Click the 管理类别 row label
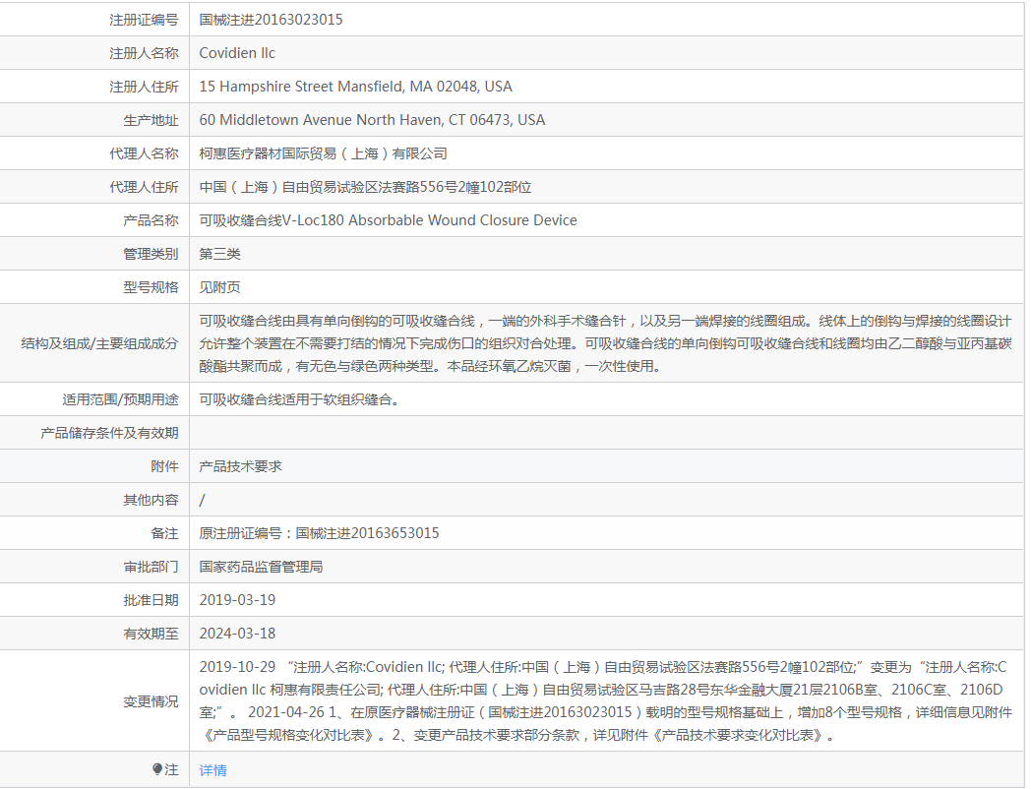1031x789 pixels. tap(152, 255)
